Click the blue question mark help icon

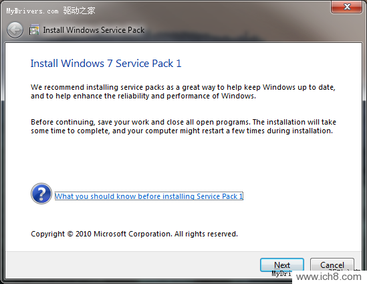pyautogui.click(x=41, y=194)
